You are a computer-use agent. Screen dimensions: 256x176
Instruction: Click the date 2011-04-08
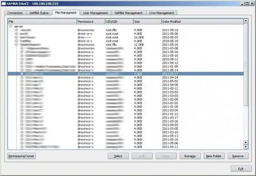point(170,85)
